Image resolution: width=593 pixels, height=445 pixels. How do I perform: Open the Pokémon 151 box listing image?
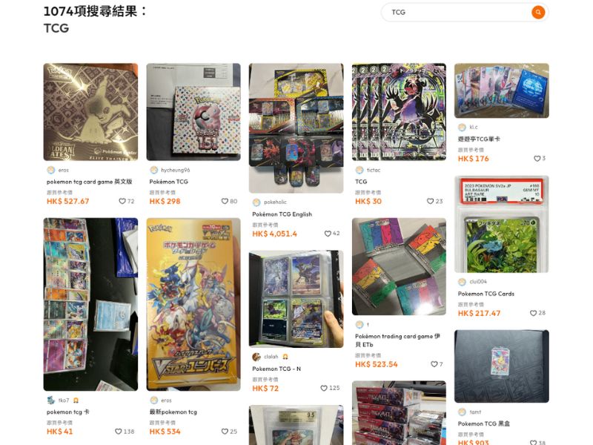point(193,112)
